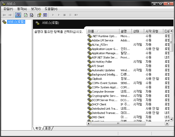The height and width of the screenshot is (137, 175).
Task: Sort by the 상태 column header
Action: [x=138, y=31]
